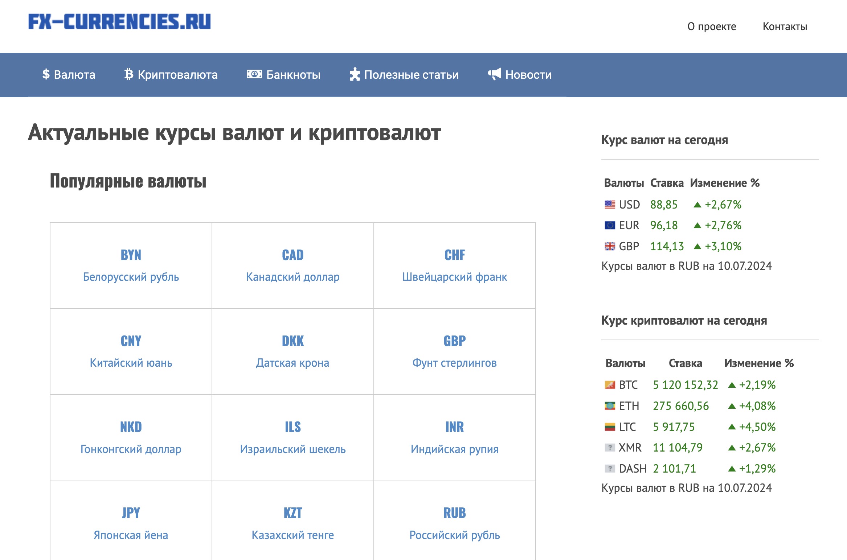Click the up arrow beside +3,10%
The image size is (847, 560).
697,247
